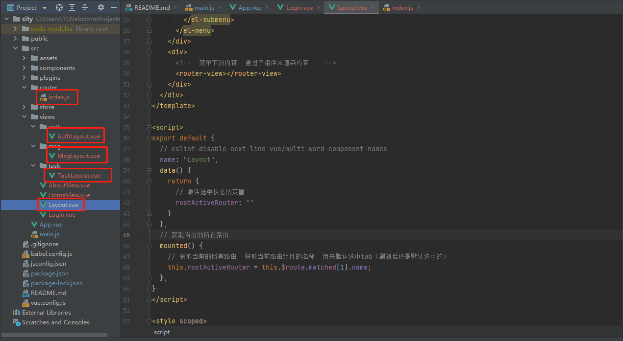Click the Collapse All icon in Project toolbar
623x341 pixels.
click(85, 7)
